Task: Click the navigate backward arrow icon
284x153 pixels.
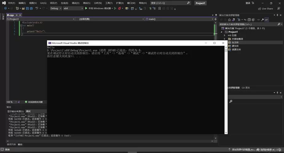Action: click(x=6, y=8)
